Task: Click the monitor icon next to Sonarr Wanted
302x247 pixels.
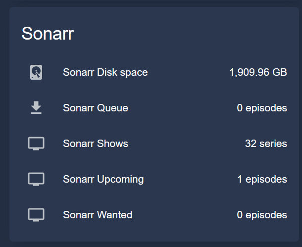Action: click(36, 215)
